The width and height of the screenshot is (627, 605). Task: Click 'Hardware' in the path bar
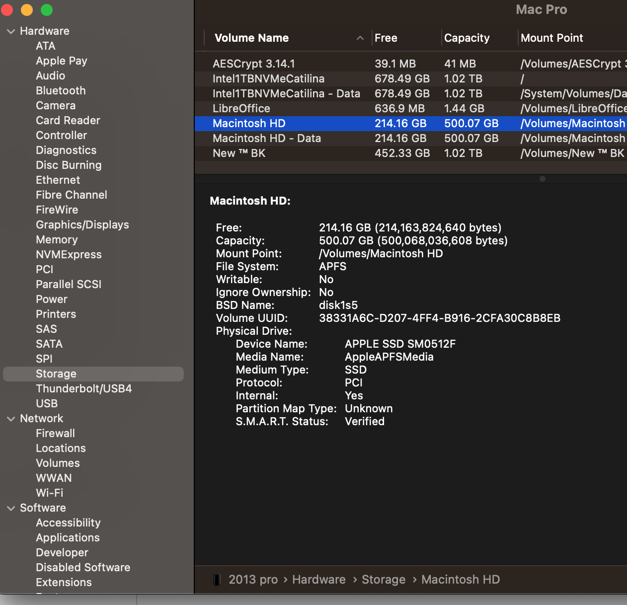coord(319,580)
